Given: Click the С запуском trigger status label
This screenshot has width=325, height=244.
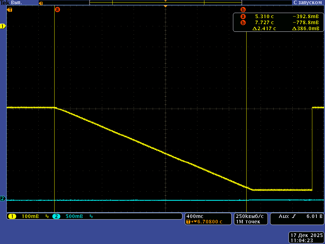Looking at the screenshot, I should pos(308,3).
